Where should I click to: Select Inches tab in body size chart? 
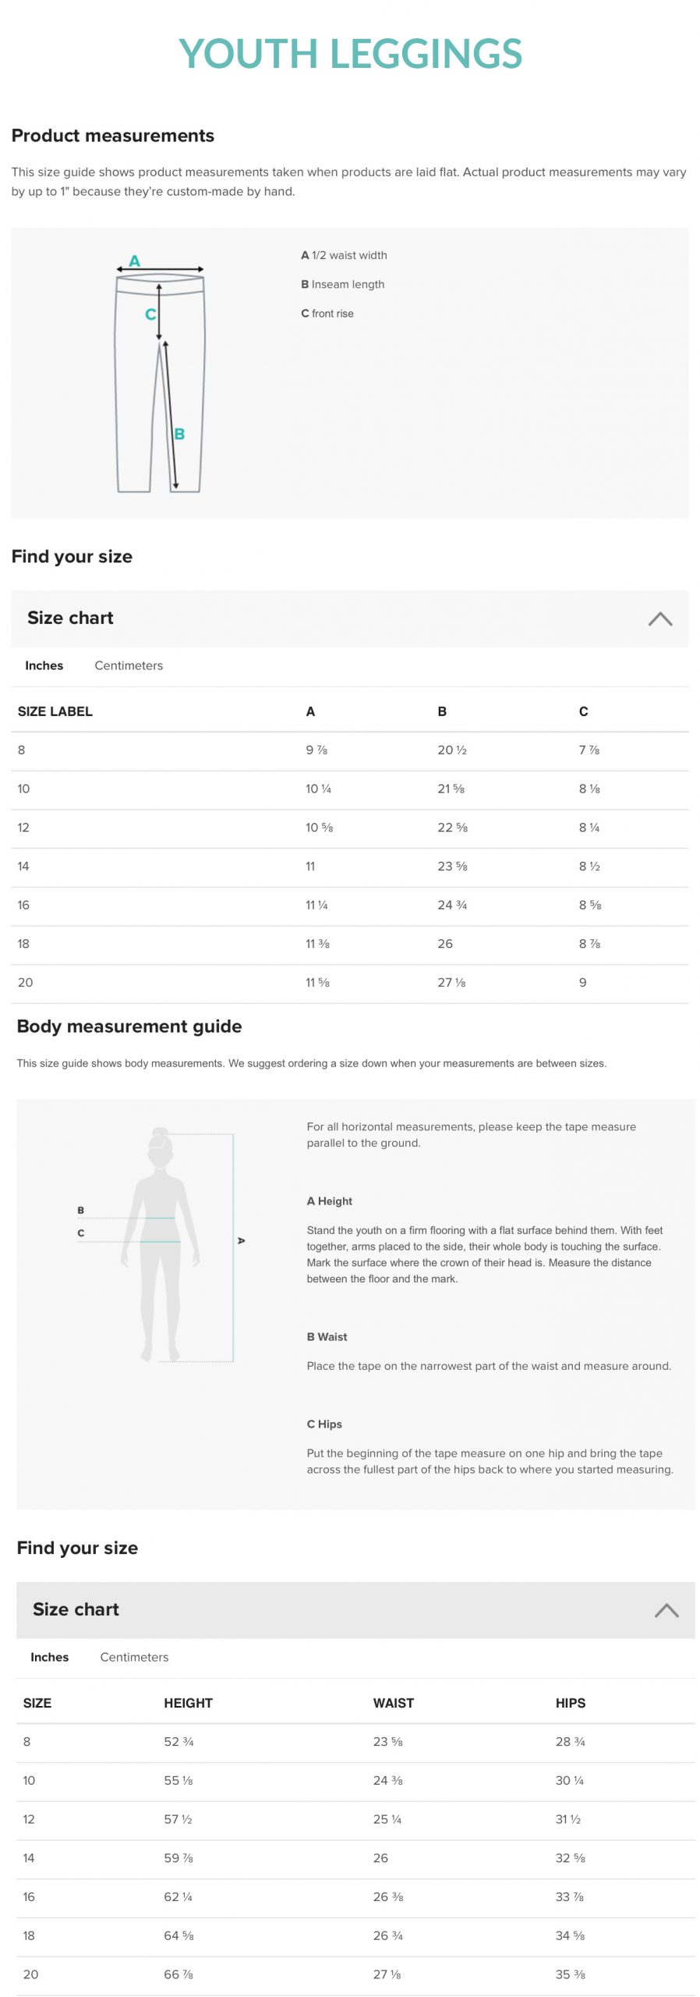tap(49, 1657)
